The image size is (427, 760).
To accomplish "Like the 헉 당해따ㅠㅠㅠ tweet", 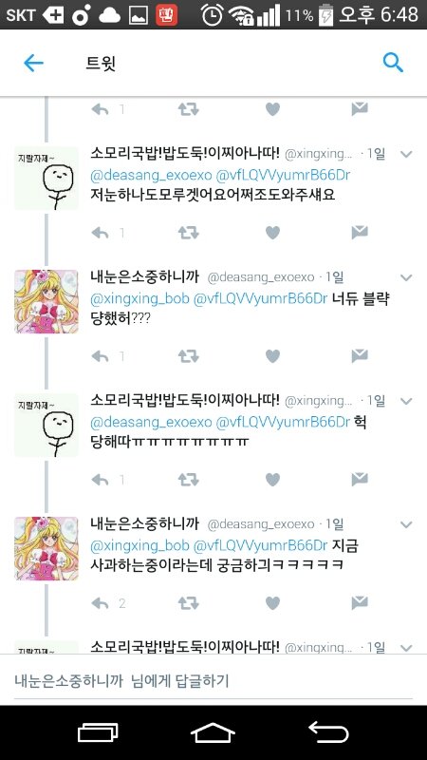I will [272, 480].
